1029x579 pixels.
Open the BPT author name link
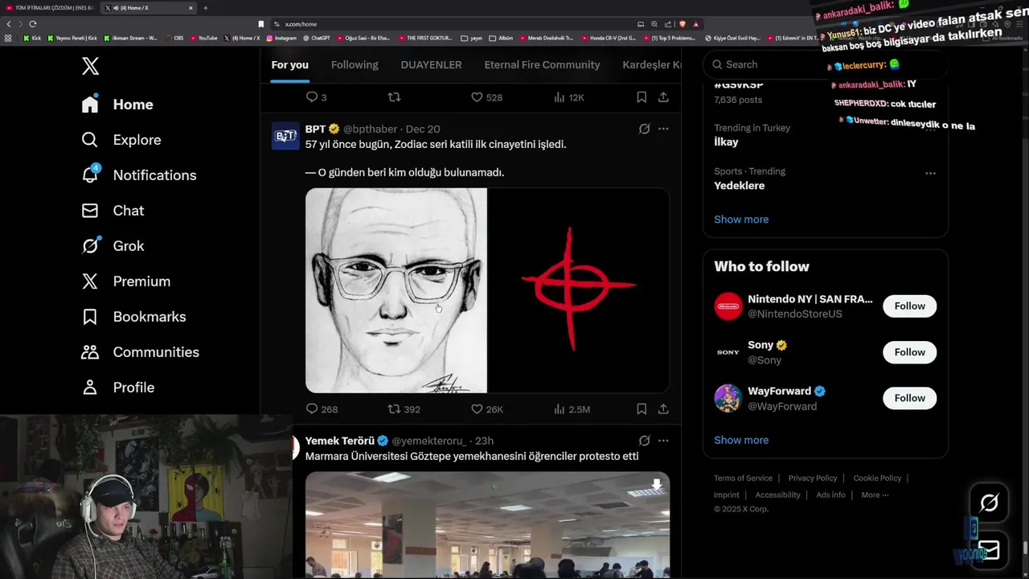click(315, 129)
